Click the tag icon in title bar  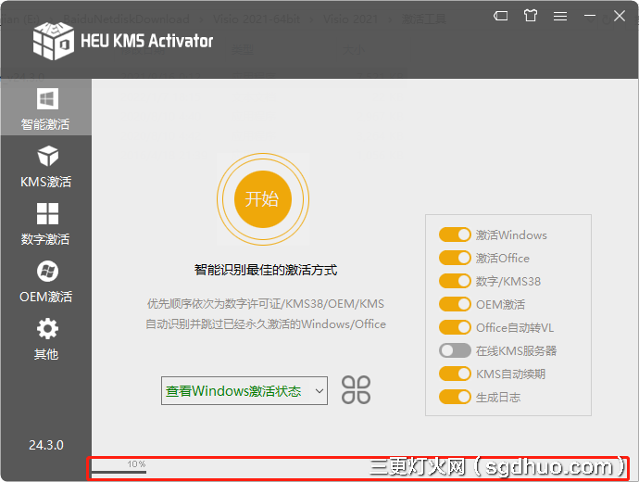click(500, 17)
